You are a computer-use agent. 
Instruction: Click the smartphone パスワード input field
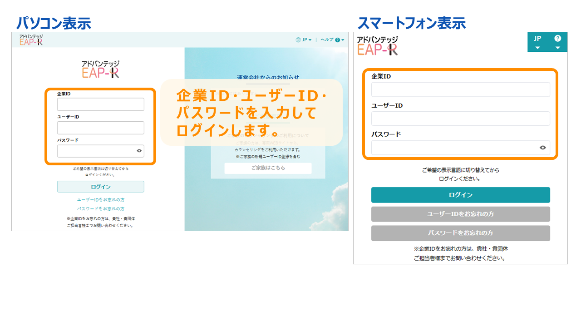[460, 148]
